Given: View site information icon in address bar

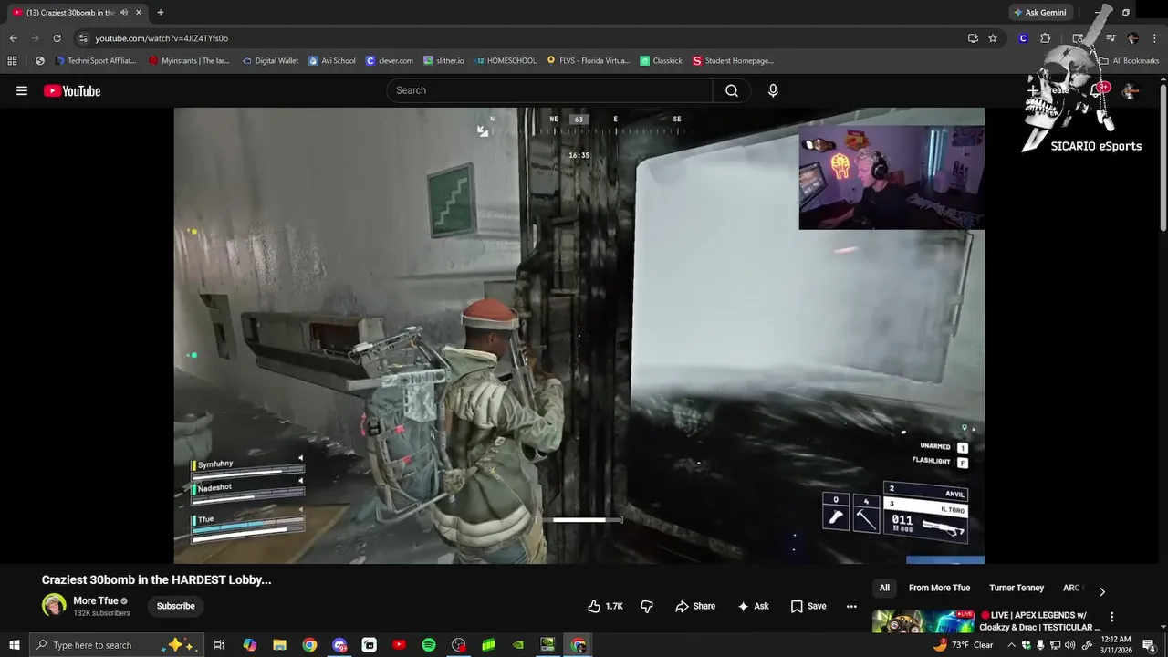Looking at the screenshot, I should coord(83,38).
